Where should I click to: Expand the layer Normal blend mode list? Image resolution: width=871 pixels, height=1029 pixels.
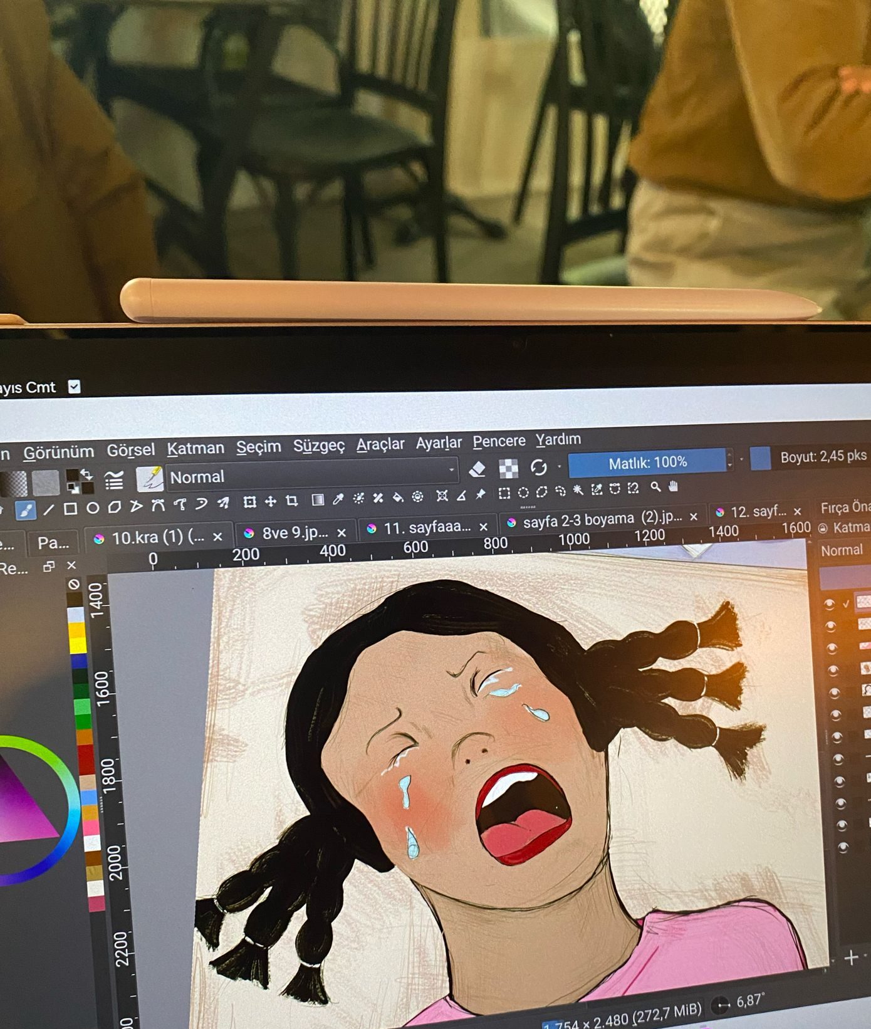click(843, 550)
